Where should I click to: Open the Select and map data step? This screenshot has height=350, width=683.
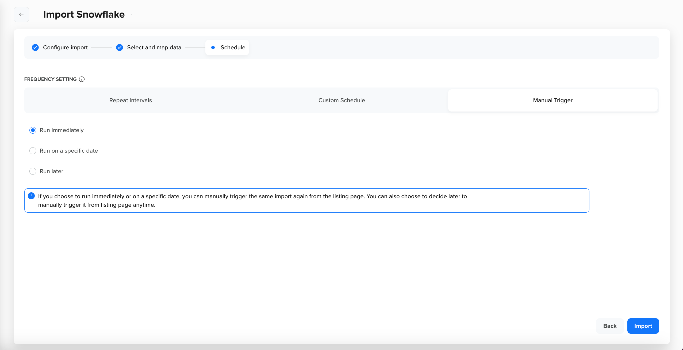click(154, 47)
